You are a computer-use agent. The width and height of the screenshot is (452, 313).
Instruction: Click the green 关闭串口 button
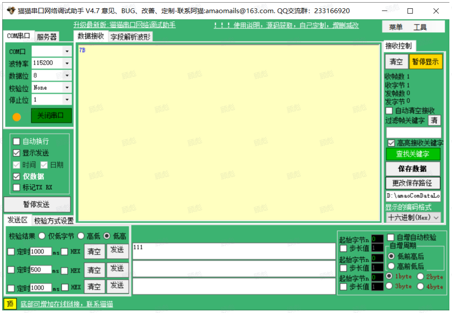pos(51,116)
